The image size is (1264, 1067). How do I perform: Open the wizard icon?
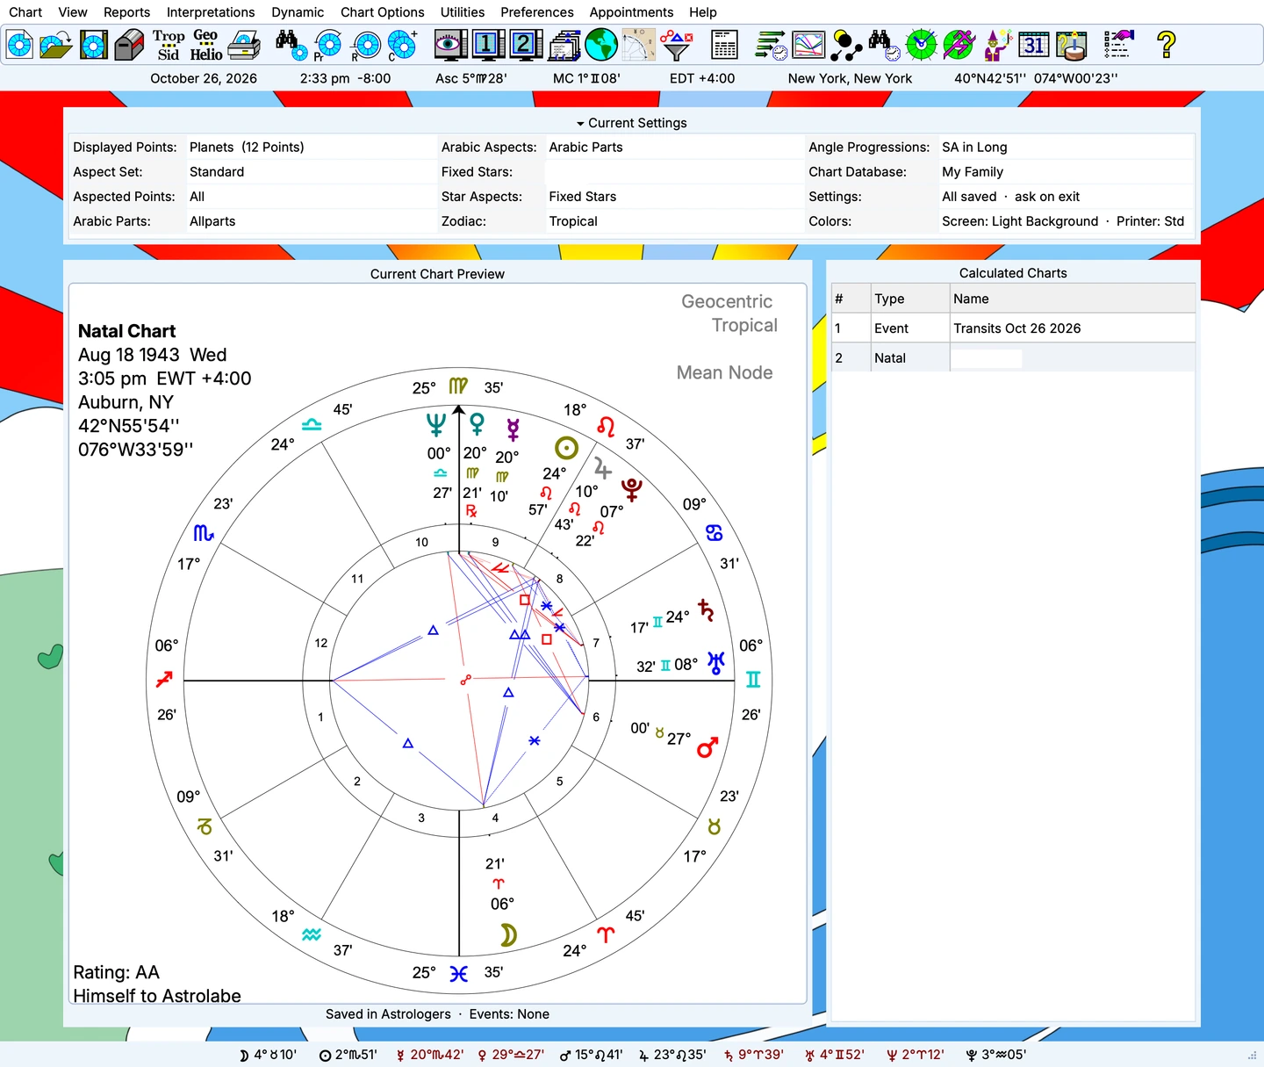pos(996,45)
